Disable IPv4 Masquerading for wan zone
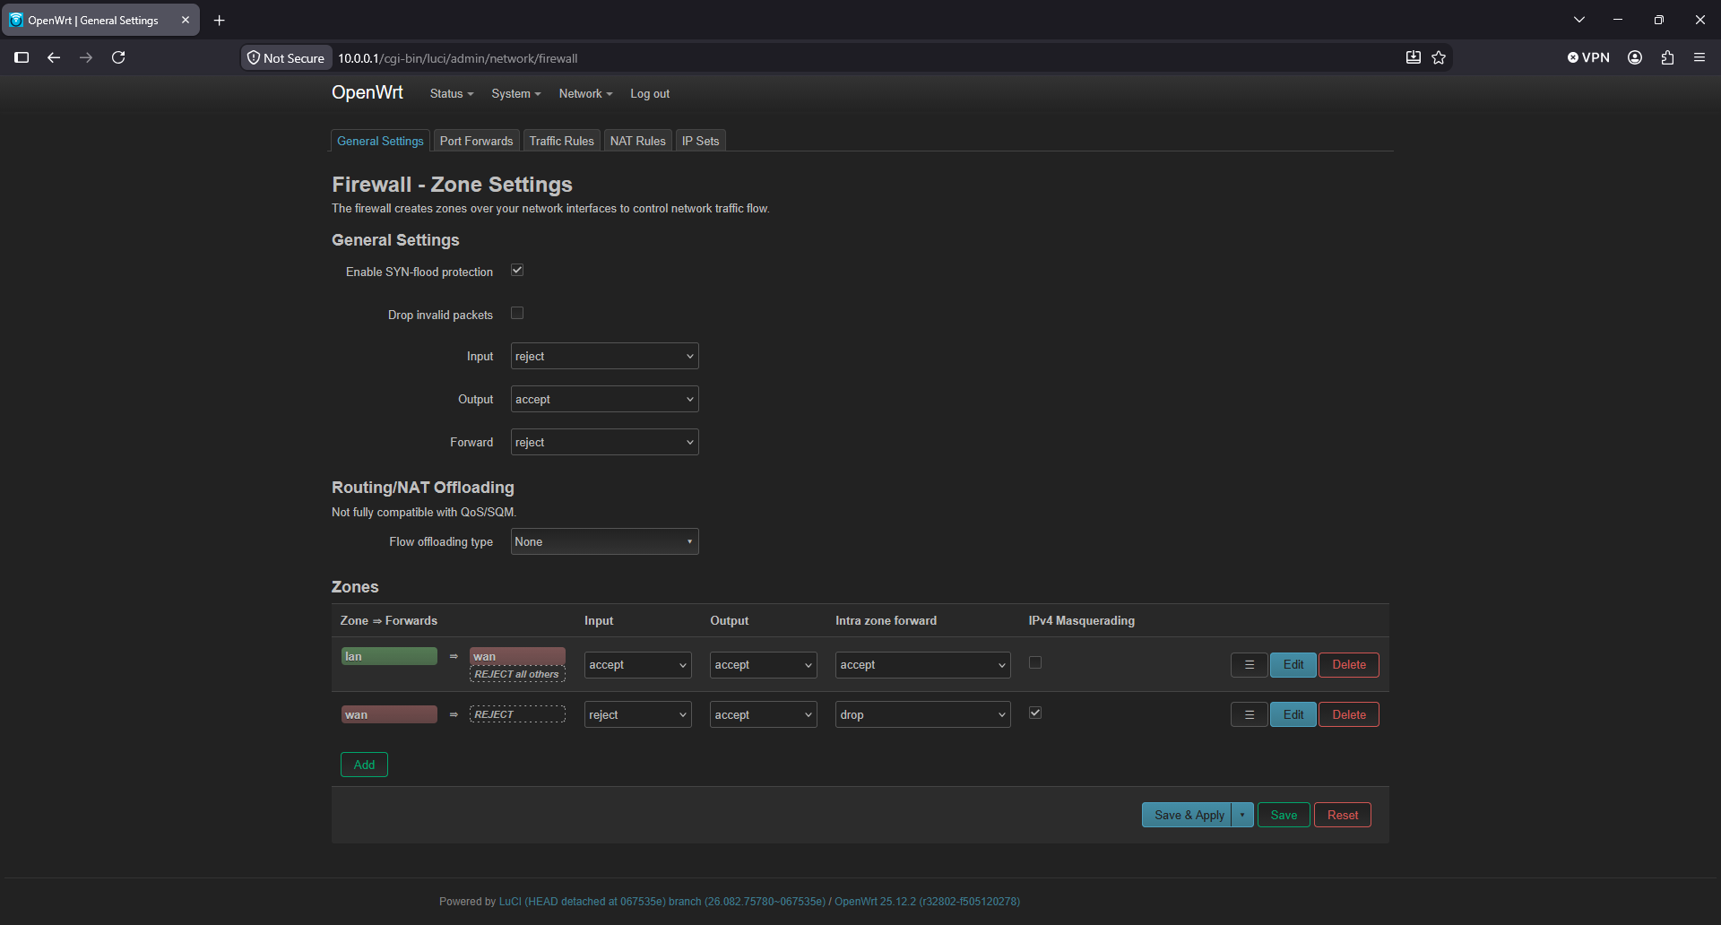The width and height of the screenshot is (1721, 925). 1035,713
